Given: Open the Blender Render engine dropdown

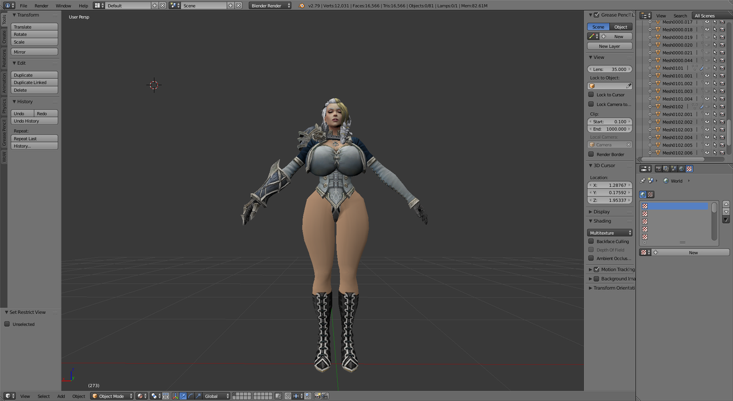Looking at the screenshot, I should coord(270,5).
